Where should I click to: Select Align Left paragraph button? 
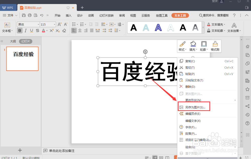[74, 30]
